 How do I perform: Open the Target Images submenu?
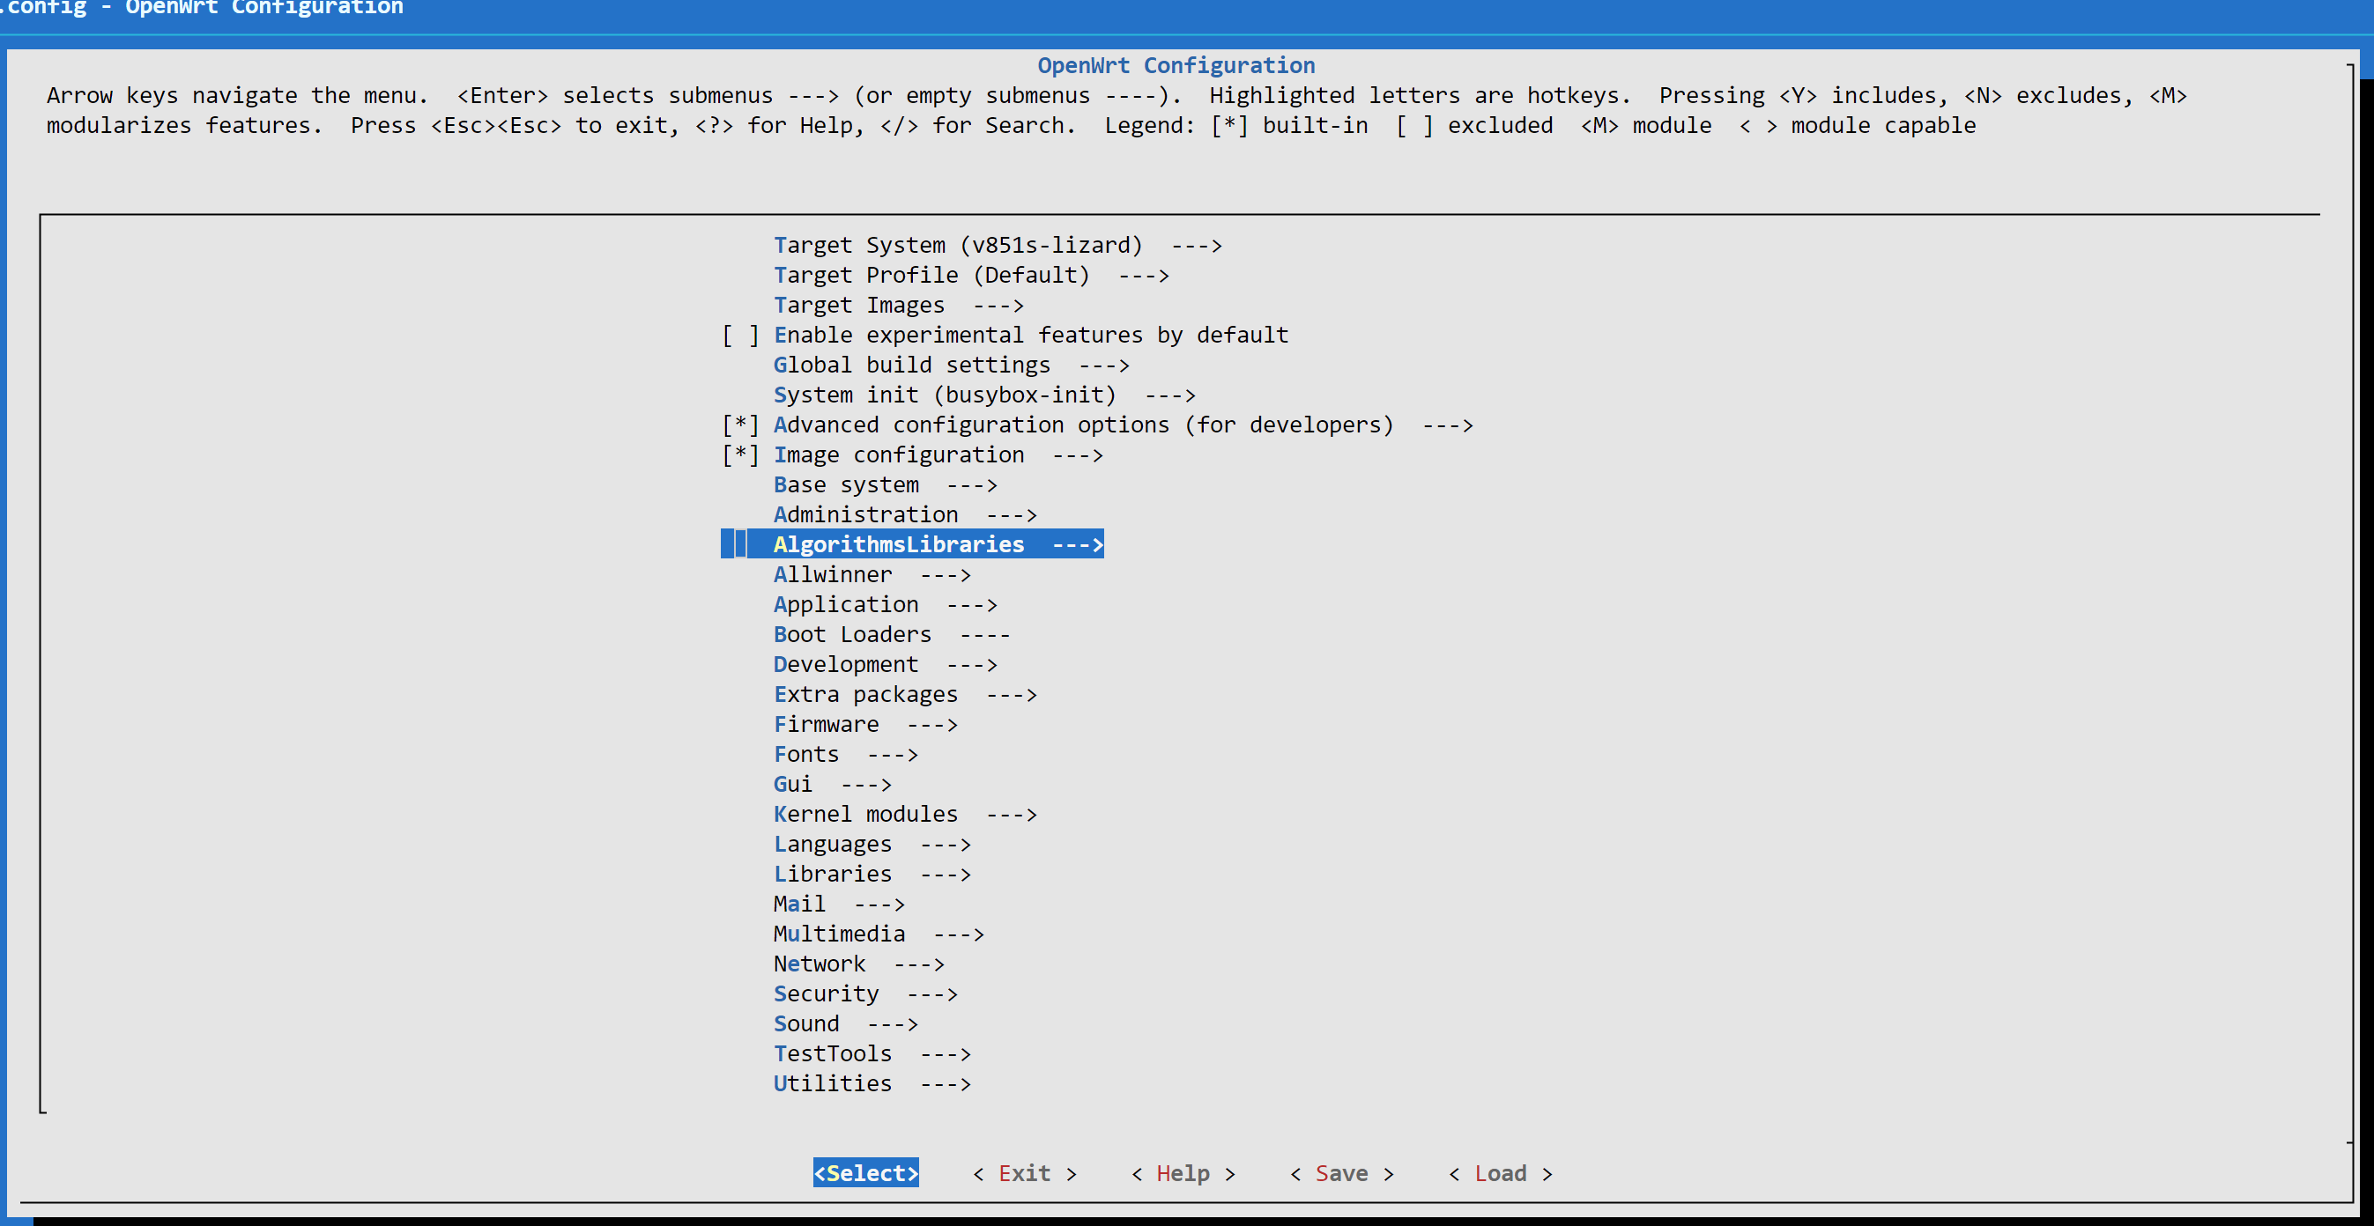point(859,305)
